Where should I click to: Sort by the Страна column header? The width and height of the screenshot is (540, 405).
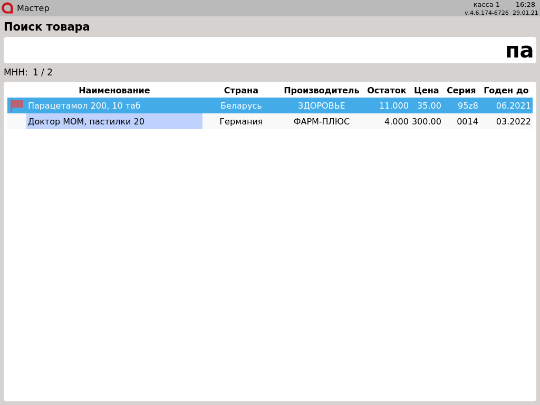click(x=241, y=90)
